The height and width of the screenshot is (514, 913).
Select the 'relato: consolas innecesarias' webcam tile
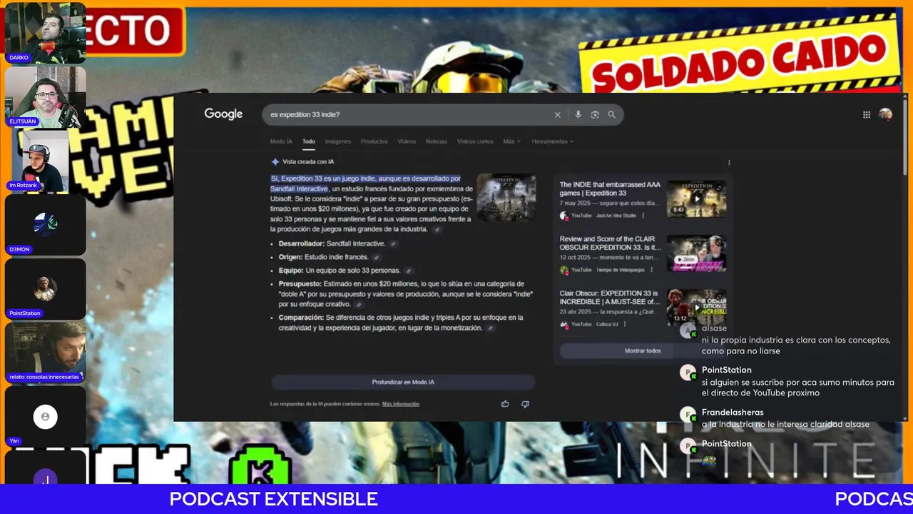pyautogui.click(x=46, y=352)
